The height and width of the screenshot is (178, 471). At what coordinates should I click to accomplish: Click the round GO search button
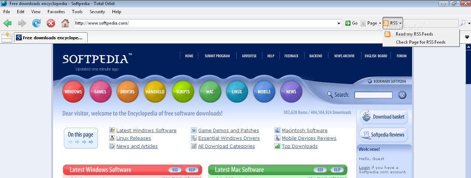[402, 95]
